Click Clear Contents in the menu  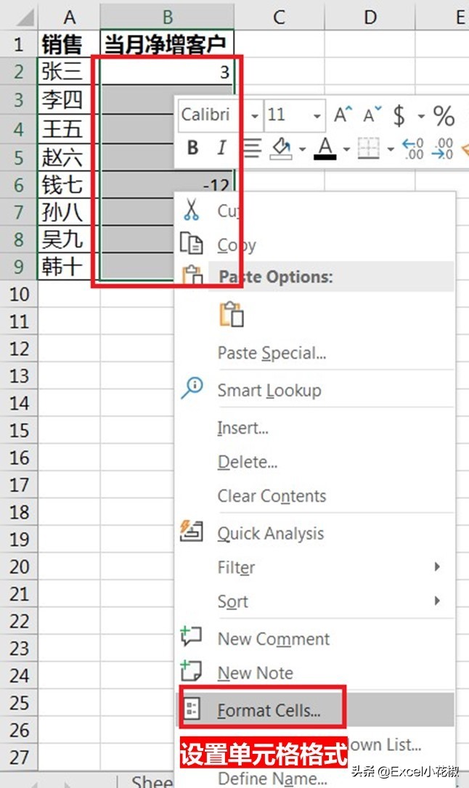tap(272, 496)
